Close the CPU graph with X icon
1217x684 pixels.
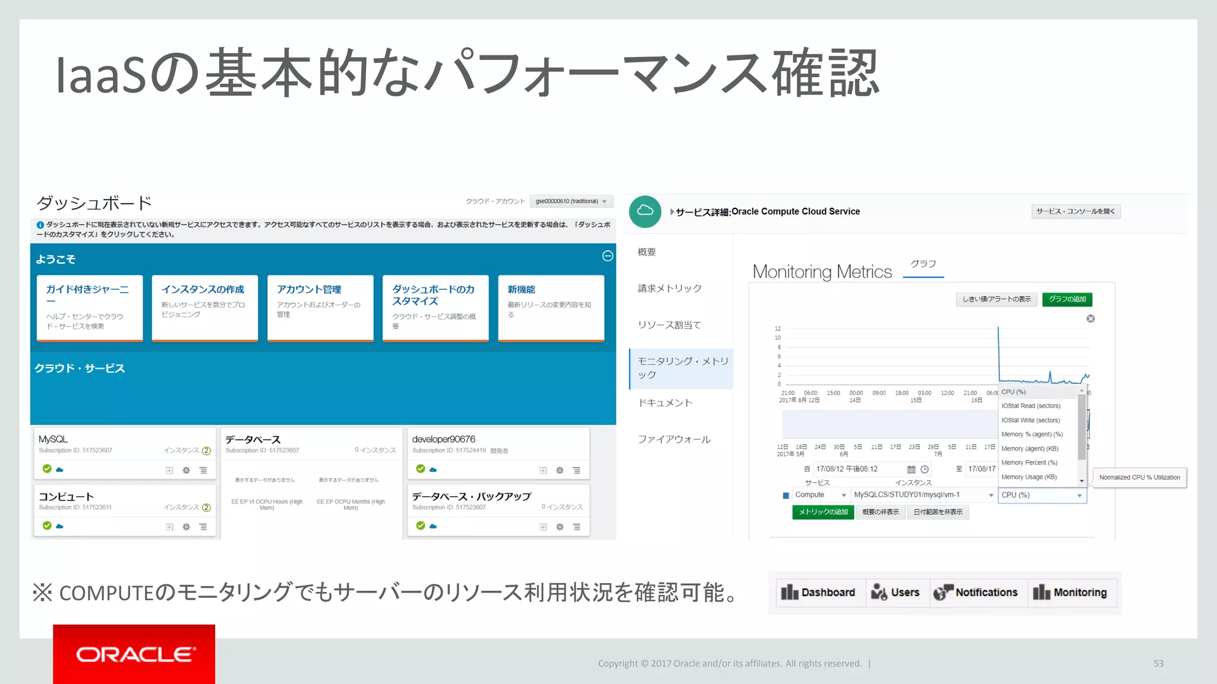[1090, 319]
